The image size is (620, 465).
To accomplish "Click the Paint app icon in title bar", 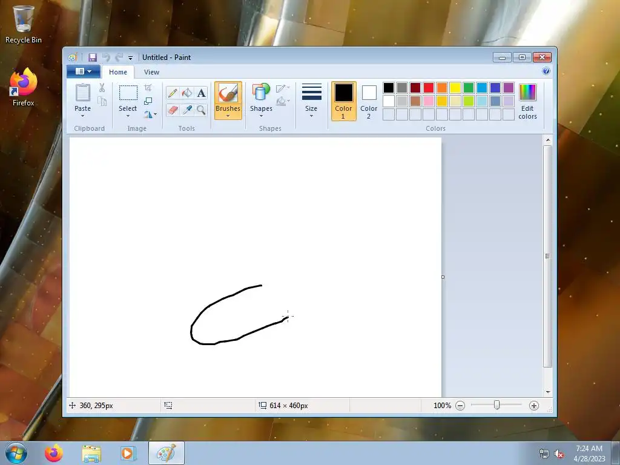I will pyautogui.click(x=73, y=58).
